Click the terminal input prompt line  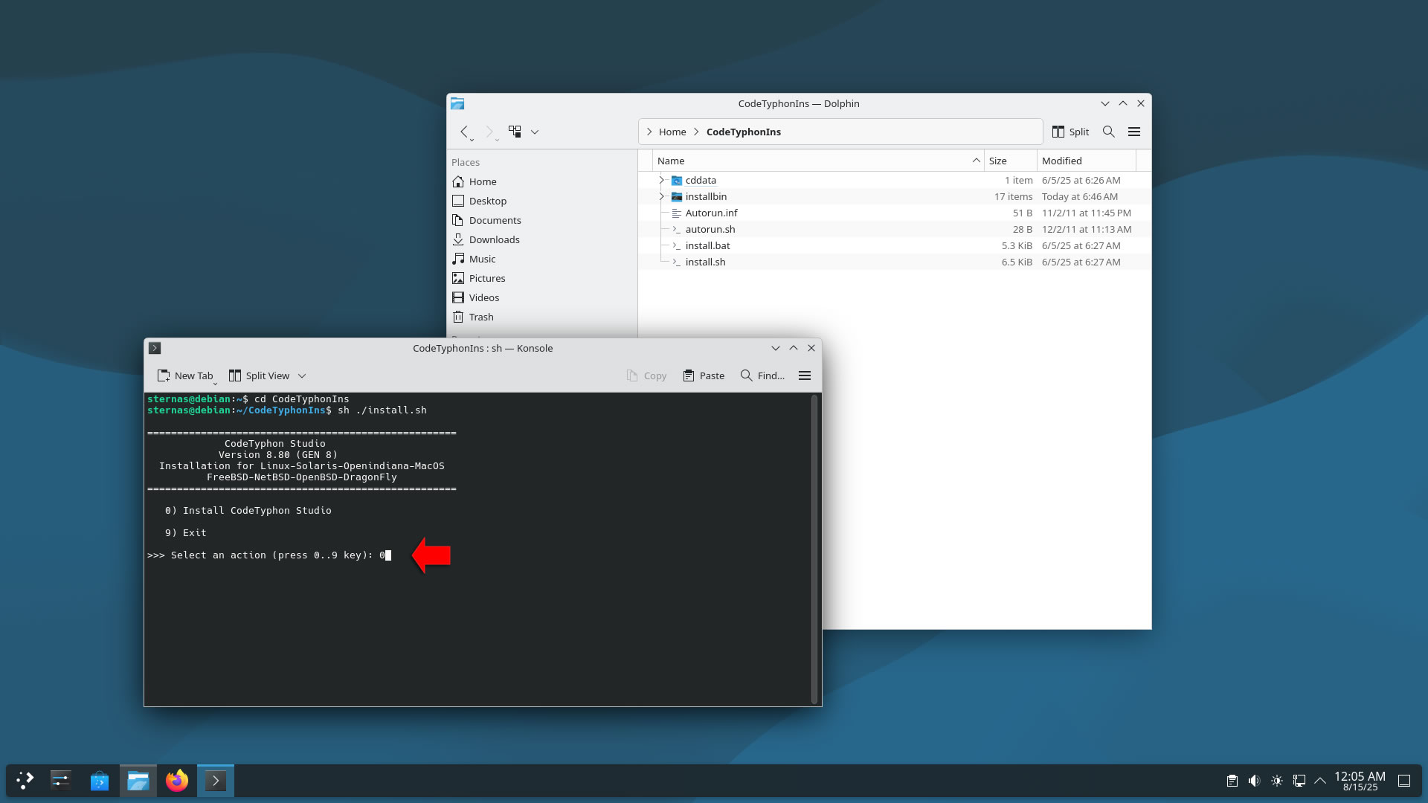(269, 555)
